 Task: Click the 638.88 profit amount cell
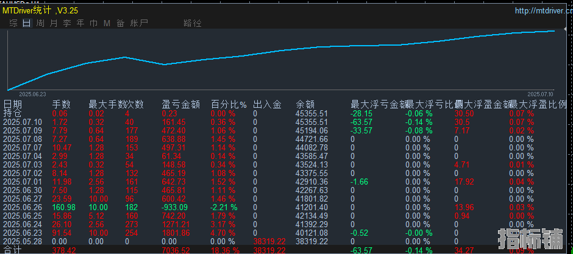coord(174,139)
